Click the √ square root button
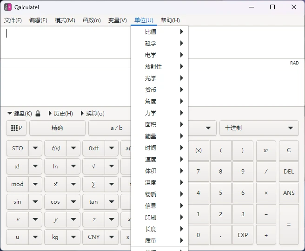 pos(94,167)
